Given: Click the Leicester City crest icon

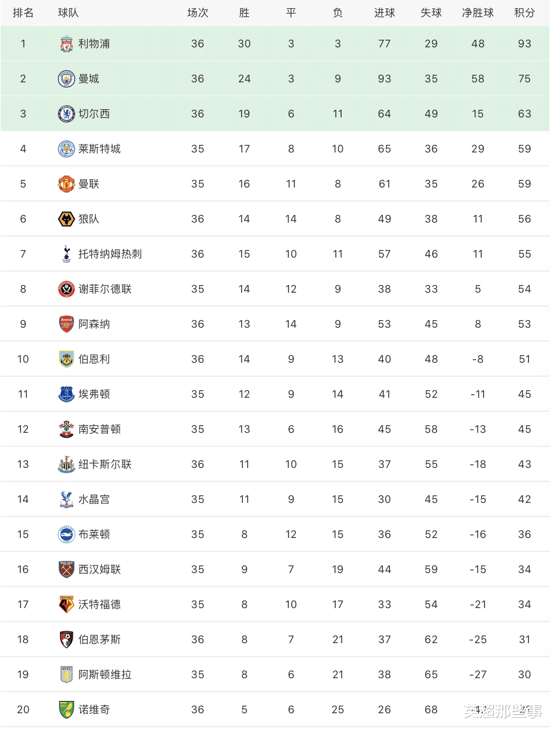Looking at the screenshot, I should [x=67, y=149].
